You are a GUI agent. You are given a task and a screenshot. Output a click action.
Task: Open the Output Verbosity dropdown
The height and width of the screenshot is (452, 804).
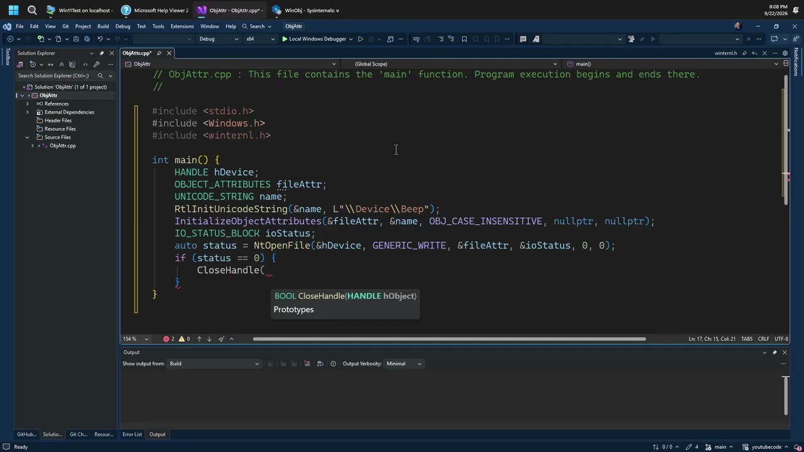click(404, 363)
